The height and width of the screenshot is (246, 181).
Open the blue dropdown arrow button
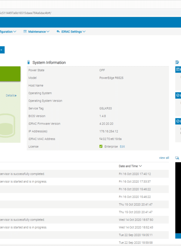[x=2, y=50]
